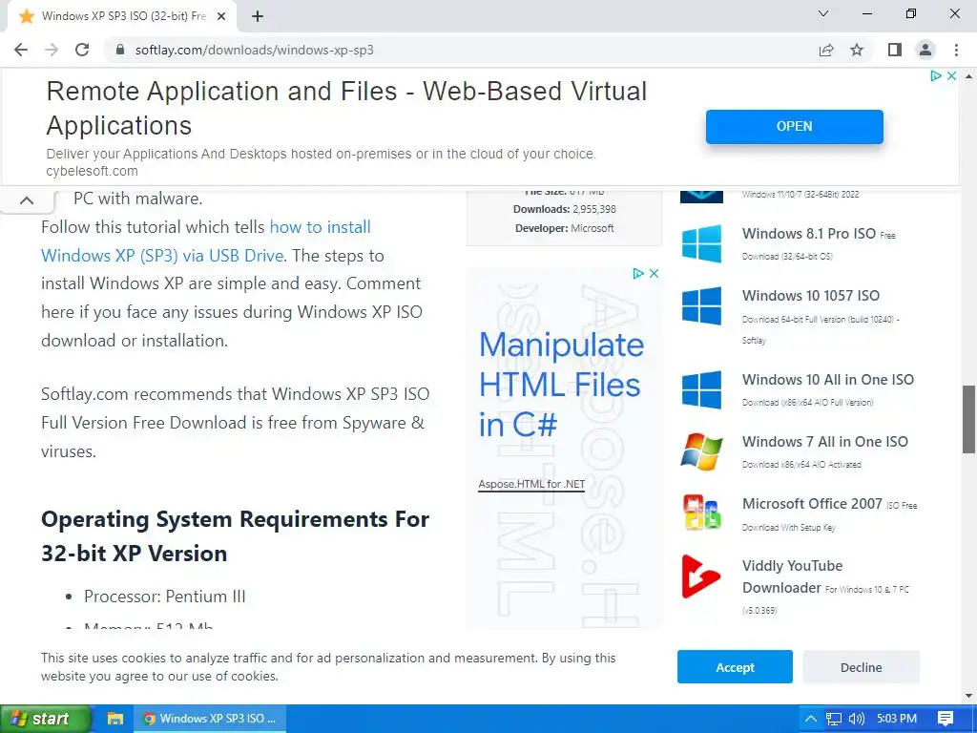Bookmark this page with the star icon
This screenshot has height=733, width=977.
(858, 50)
